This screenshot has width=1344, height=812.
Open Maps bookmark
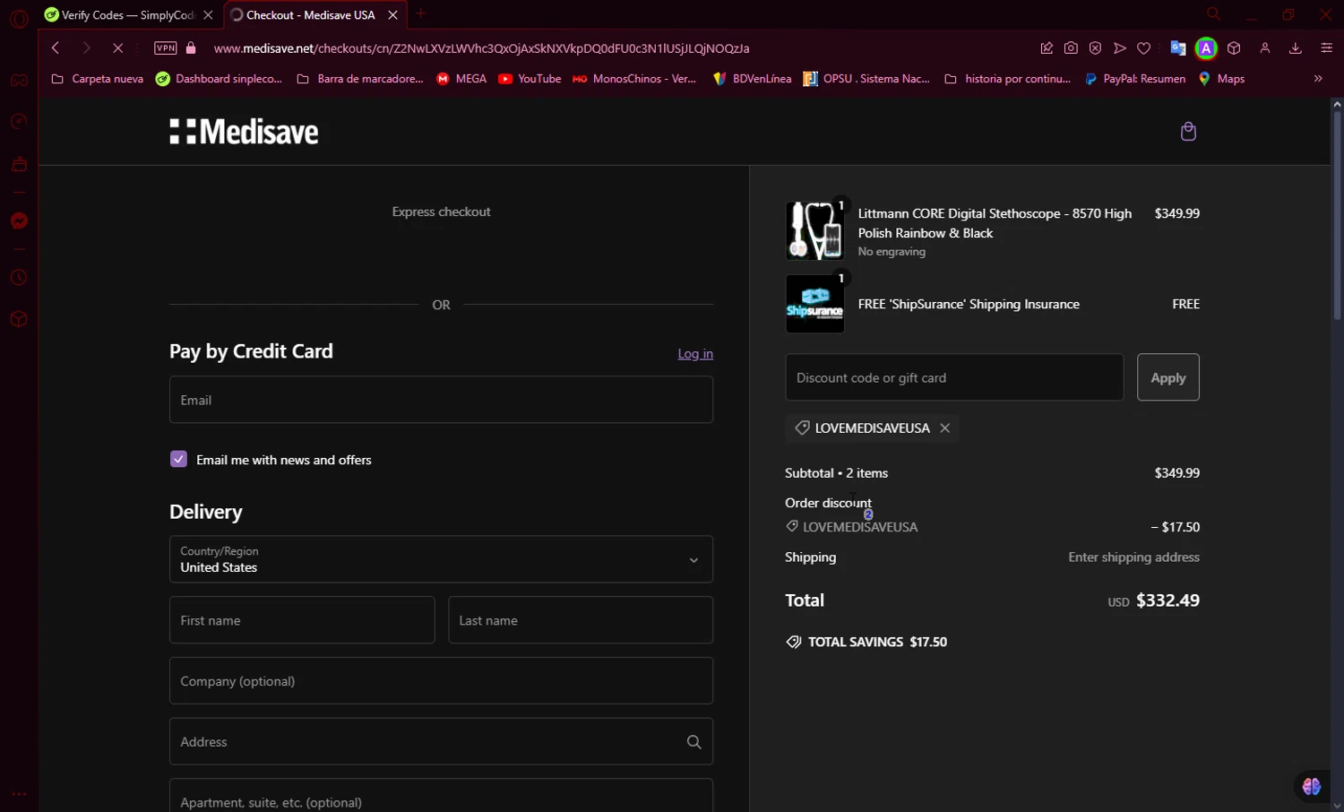click(x=1222, y=79)
